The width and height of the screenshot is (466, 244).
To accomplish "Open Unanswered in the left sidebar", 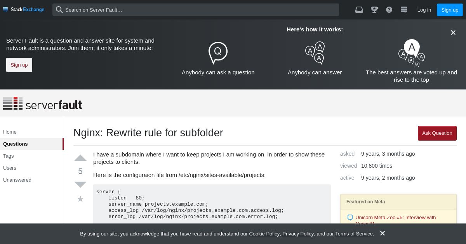I will pyautogui.click(x=32, y=180).
